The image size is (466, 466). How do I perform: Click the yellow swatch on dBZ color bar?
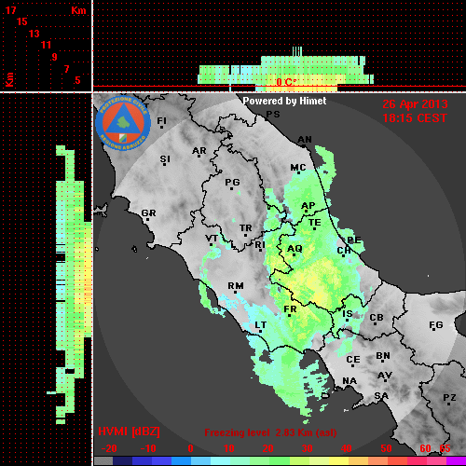point(338,460)
